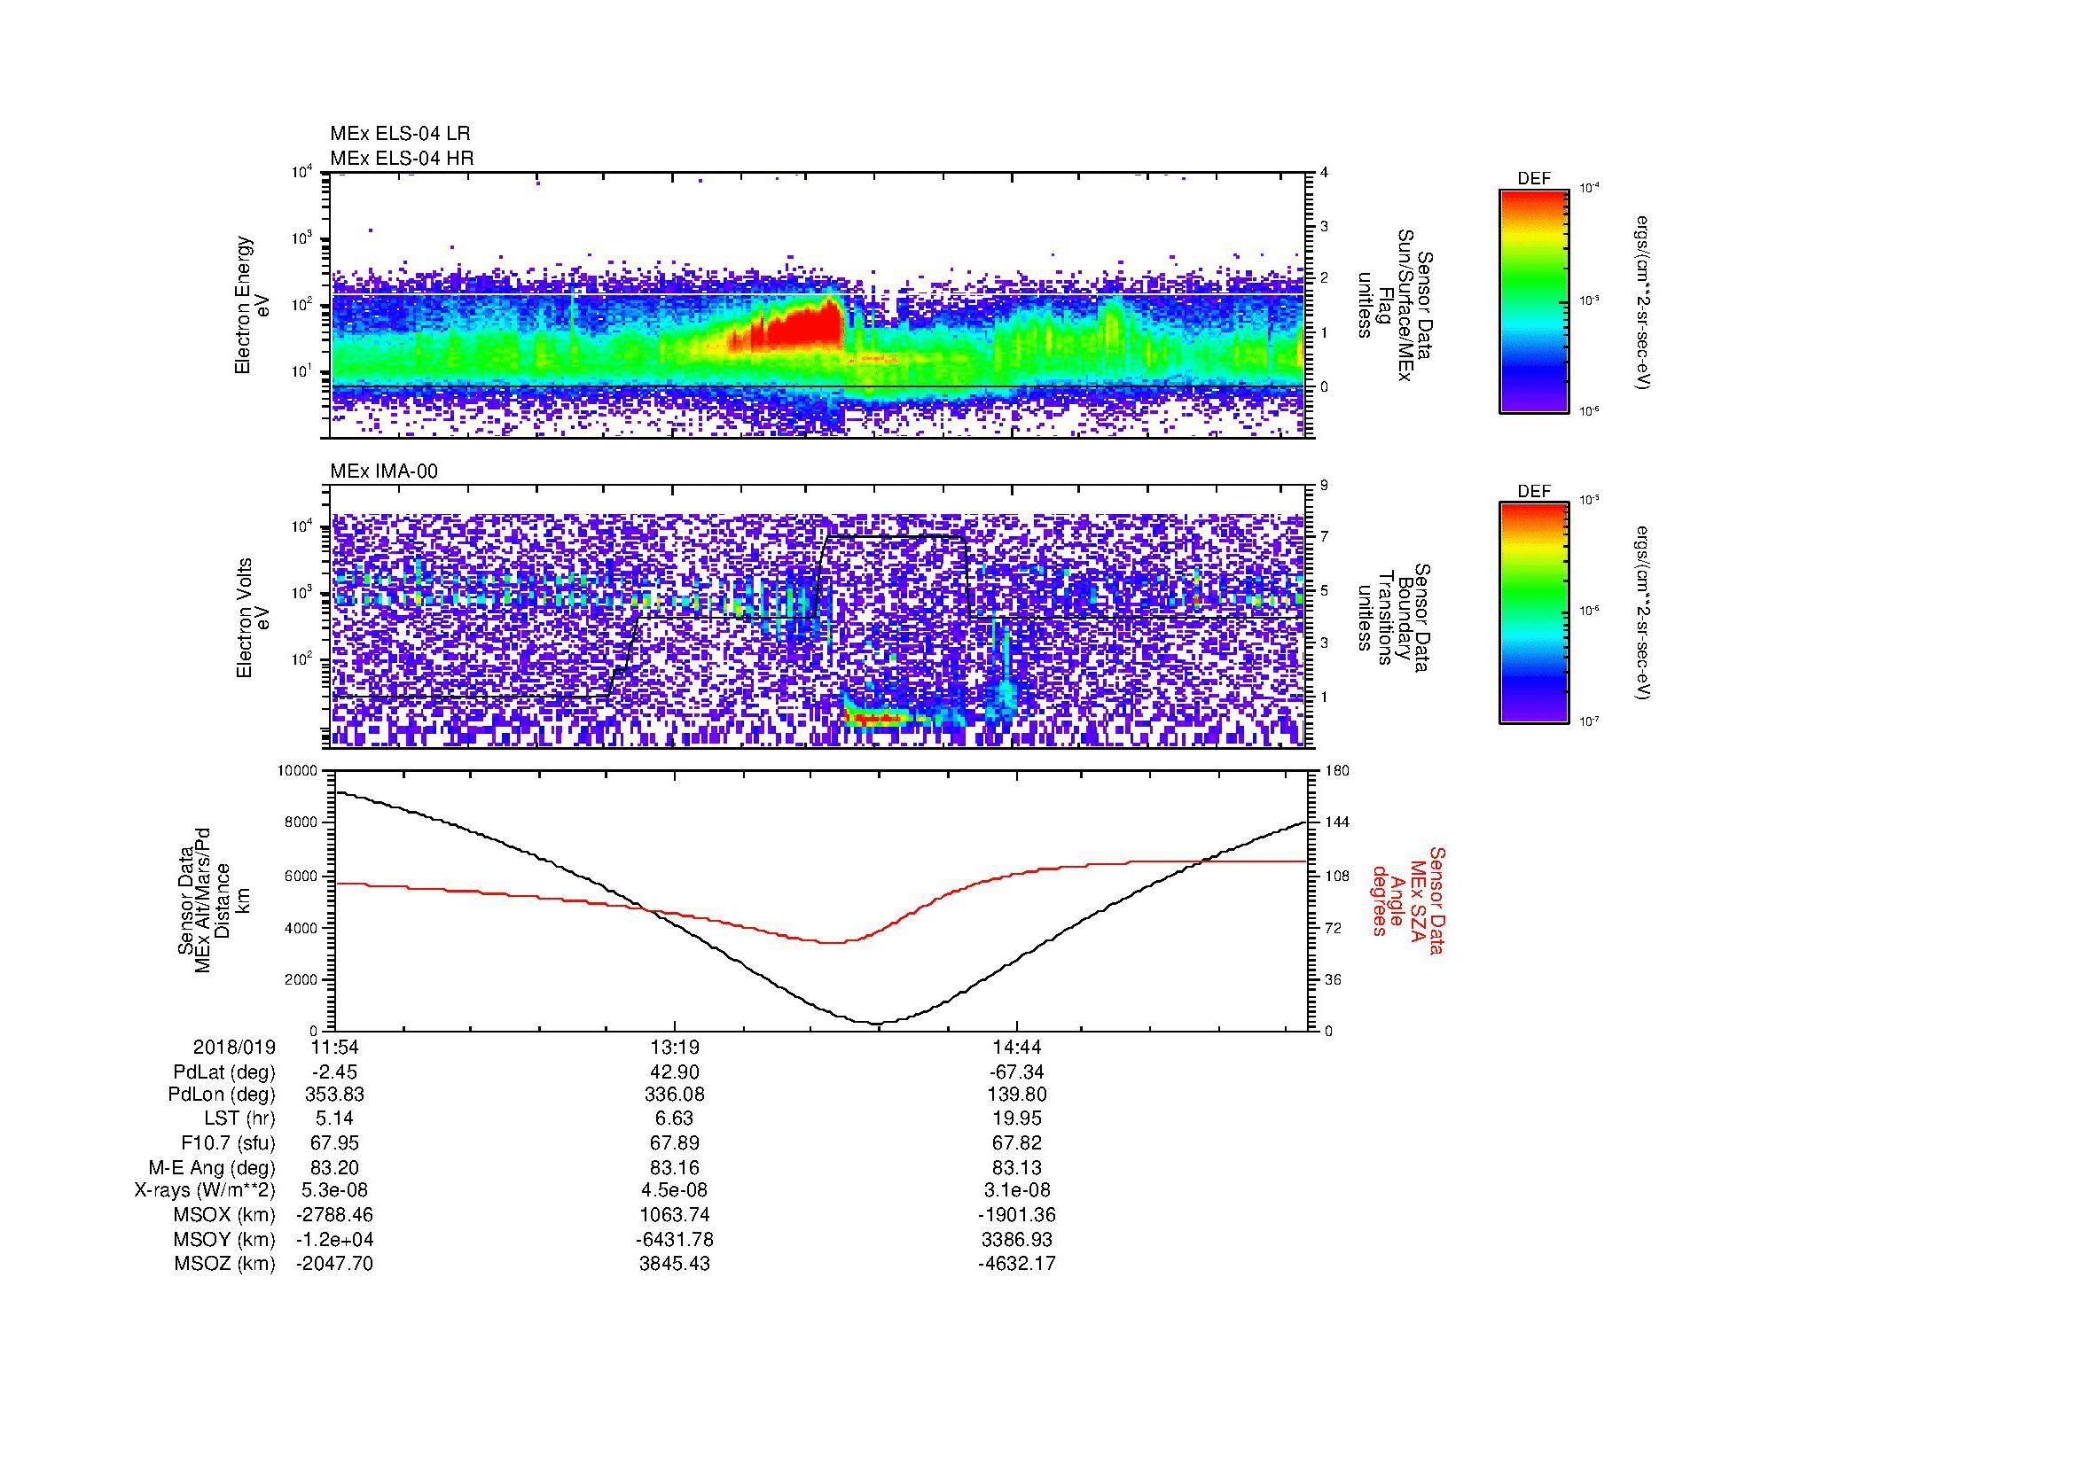Click the '10000' altitude axis tick label
The width and height of the screenshot is (2074, 1465).
tap(297, 771)
